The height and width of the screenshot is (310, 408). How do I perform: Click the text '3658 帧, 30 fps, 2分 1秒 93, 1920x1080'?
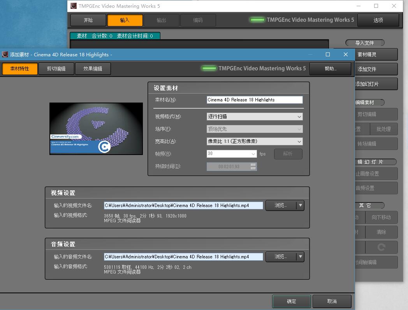click(x=145, y=216)
